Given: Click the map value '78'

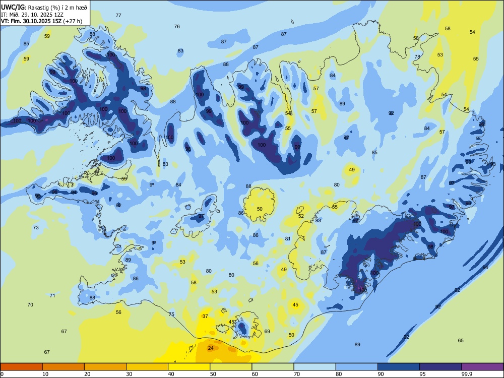Looking at the screenshot, I should click(417, 56).
